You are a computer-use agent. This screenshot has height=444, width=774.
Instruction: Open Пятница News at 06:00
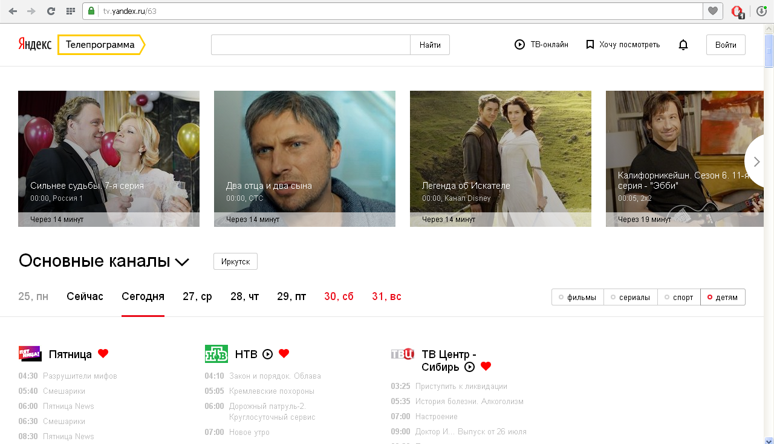68,406
